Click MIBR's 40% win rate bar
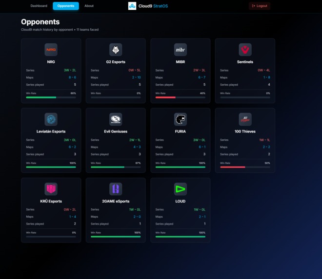 (181, 97)
